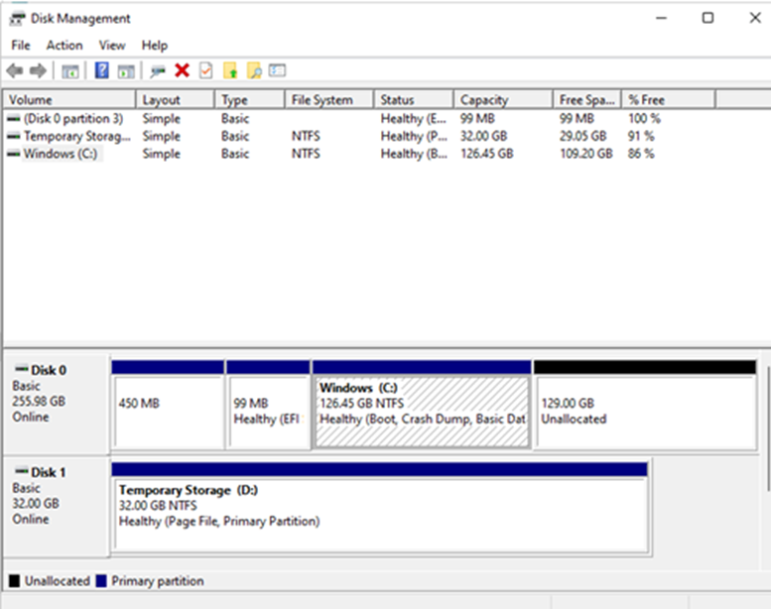Sort by the Type column header
Screen dimensions: 771x609
(x=250, y=100)
